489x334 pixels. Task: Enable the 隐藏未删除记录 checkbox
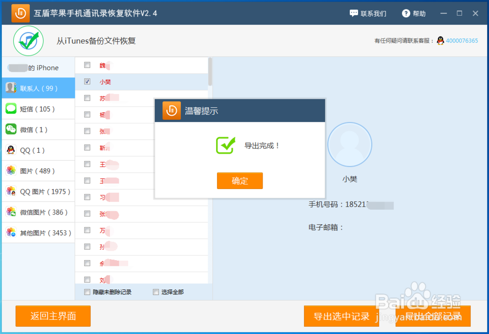click(88, 292)
